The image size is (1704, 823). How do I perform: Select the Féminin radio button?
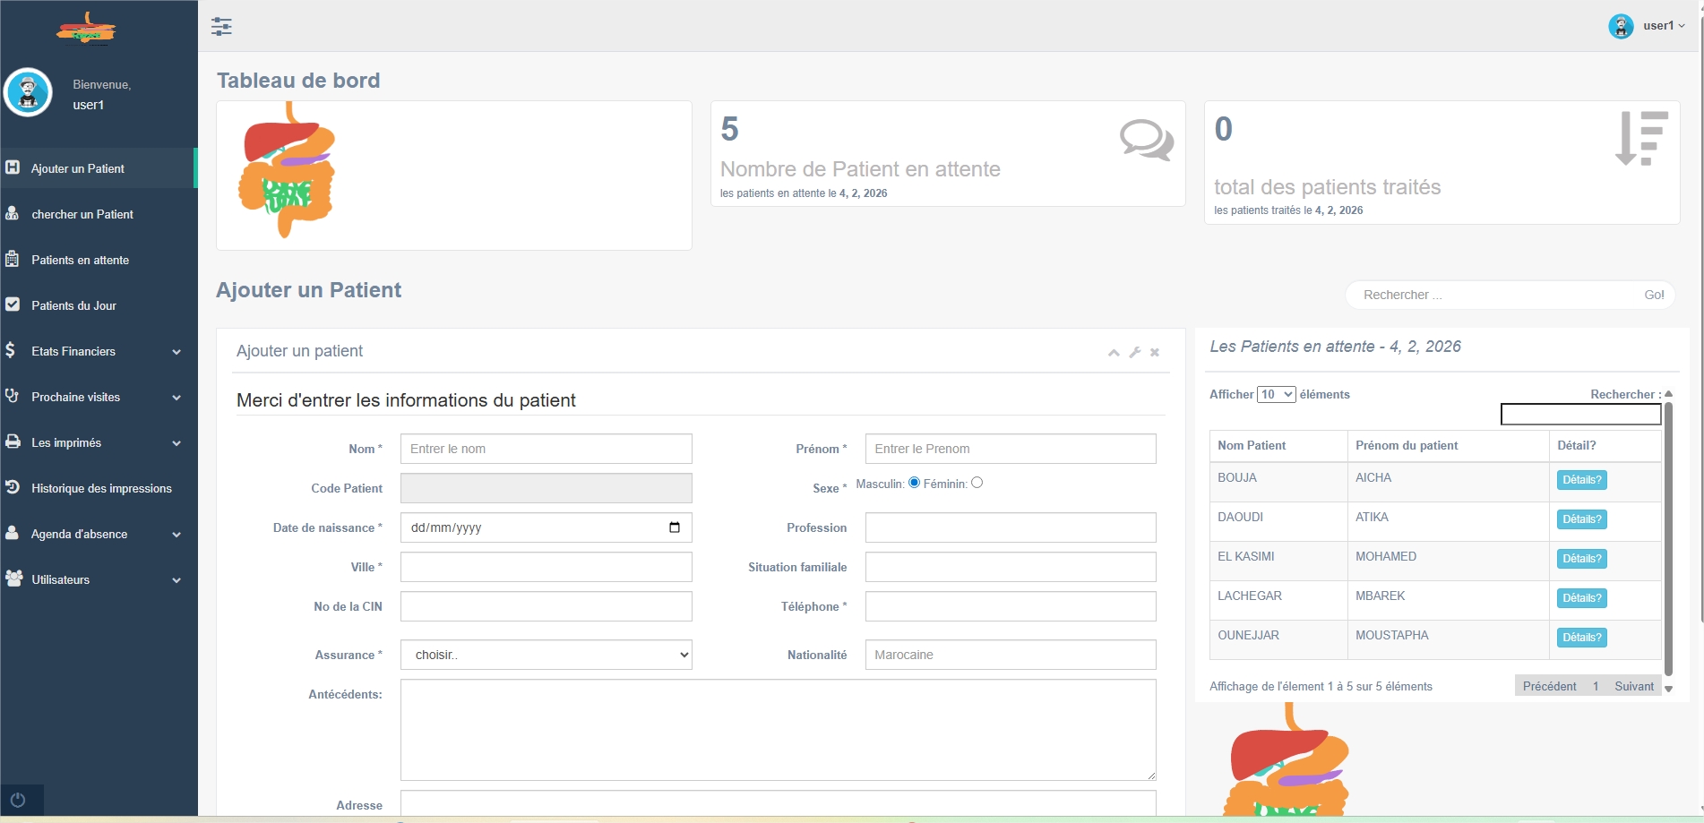977,483
